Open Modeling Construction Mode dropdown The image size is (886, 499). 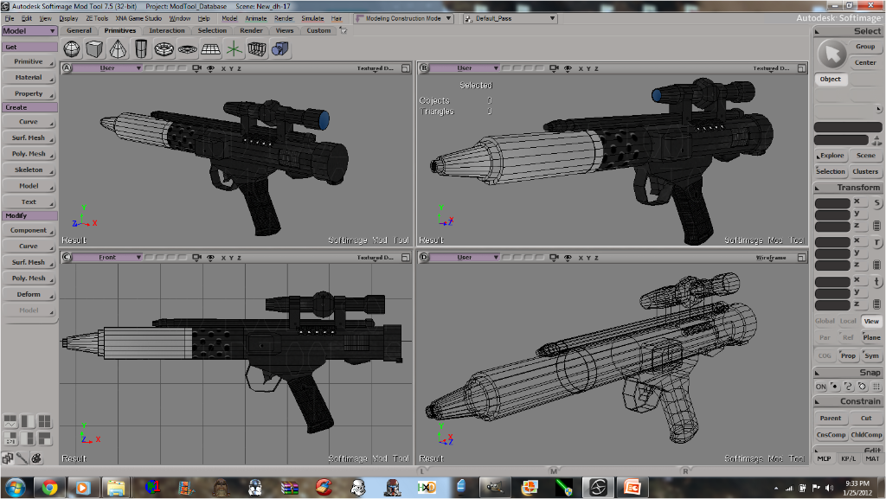(403, 19)
